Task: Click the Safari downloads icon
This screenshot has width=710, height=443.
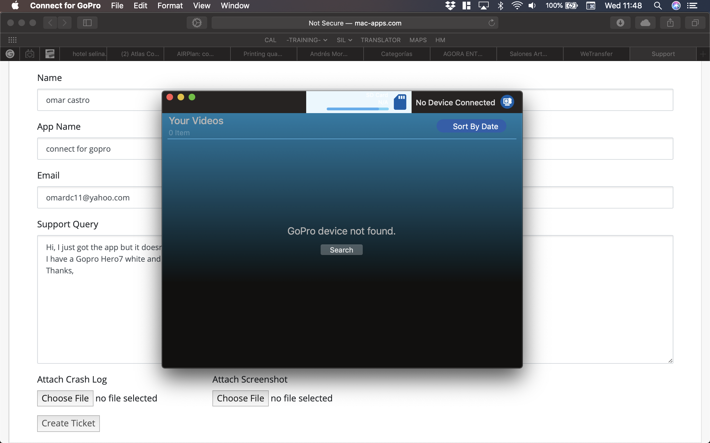Action: tap(620, 23)
